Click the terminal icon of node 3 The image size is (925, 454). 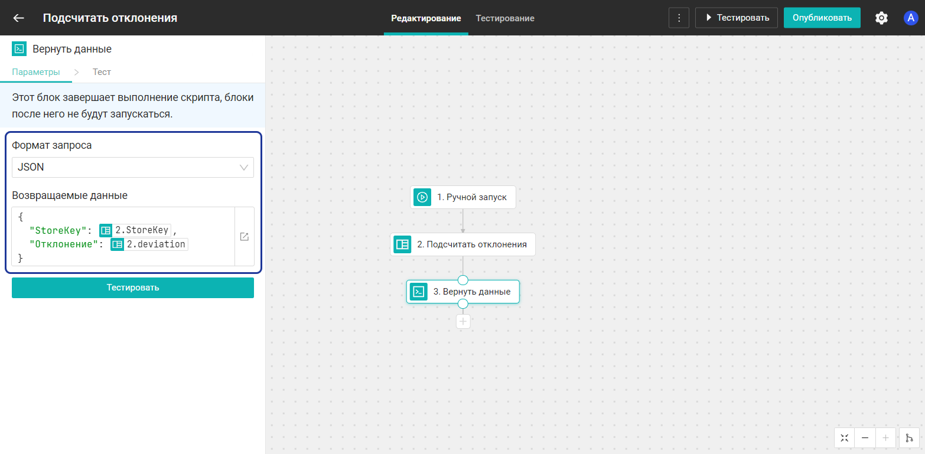[x=418, y=291]
